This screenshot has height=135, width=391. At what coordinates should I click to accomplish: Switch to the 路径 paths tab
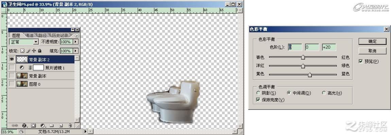click(x=42, y=35)
